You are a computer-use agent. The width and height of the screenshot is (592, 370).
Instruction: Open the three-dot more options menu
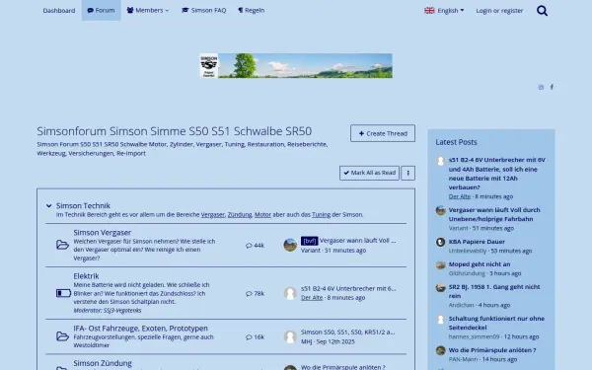pos(407,173)
